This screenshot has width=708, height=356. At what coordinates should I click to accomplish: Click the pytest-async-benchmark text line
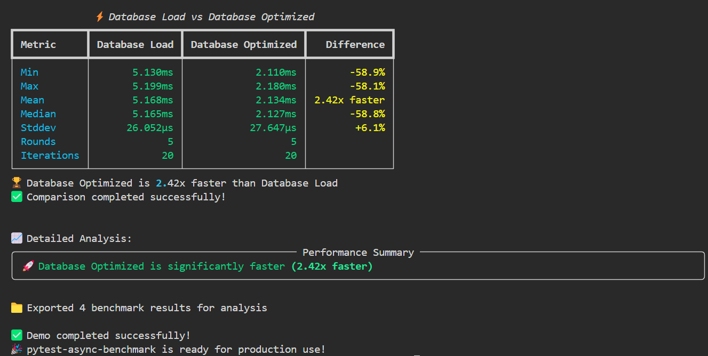(176, 350)
